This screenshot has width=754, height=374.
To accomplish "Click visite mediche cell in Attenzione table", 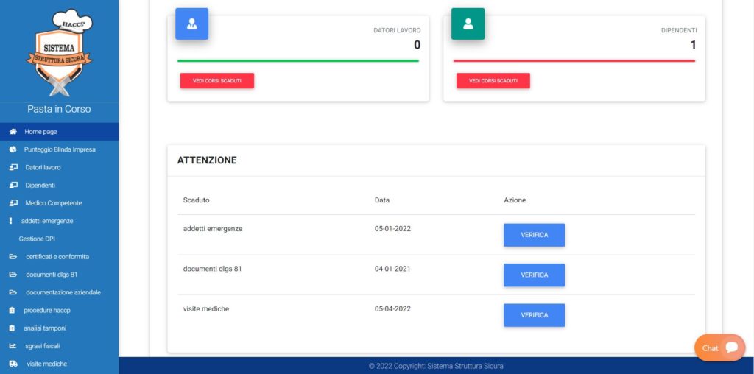I will pos(206,309).
